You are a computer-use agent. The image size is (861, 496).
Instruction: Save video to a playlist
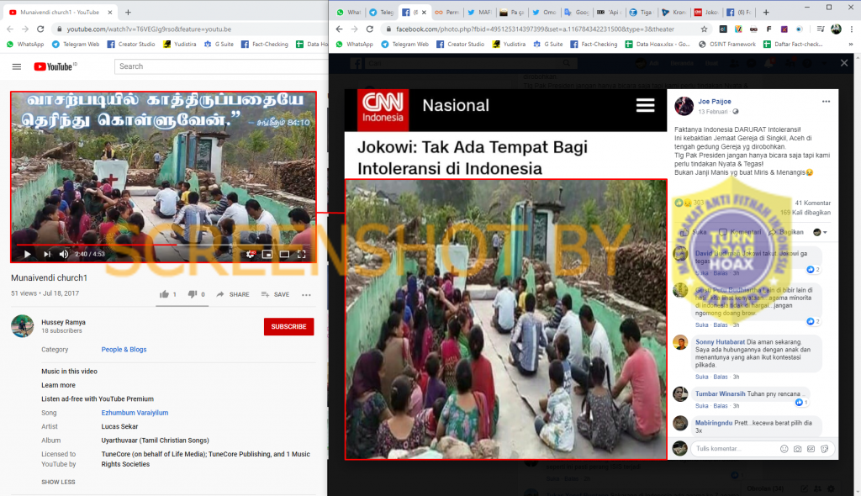276,294
